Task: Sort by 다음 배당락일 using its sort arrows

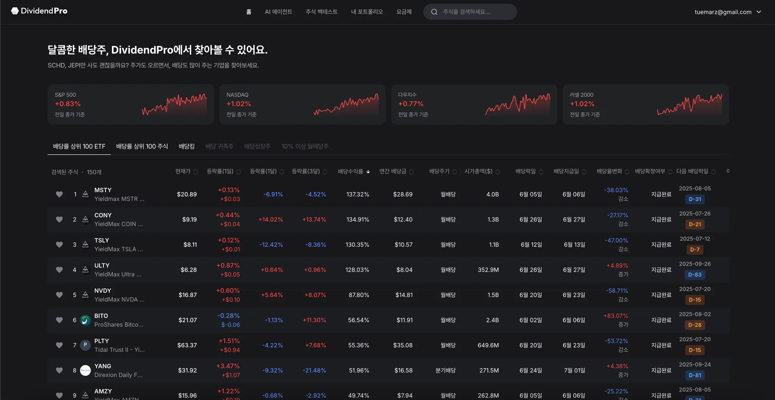Action: 713,172
